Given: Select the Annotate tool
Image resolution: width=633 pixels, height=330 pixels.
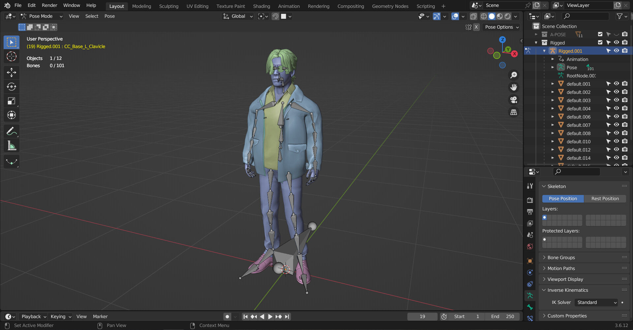Looking at the screenshot, I should [12, 131].
